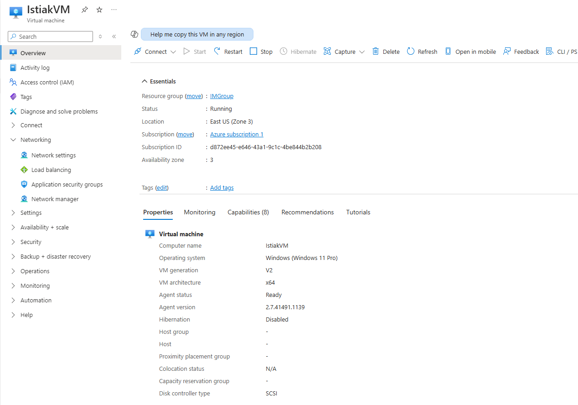Expand the Help group in sidebar
Viewport: 578px width, 405px height.
tap(13, 315)
